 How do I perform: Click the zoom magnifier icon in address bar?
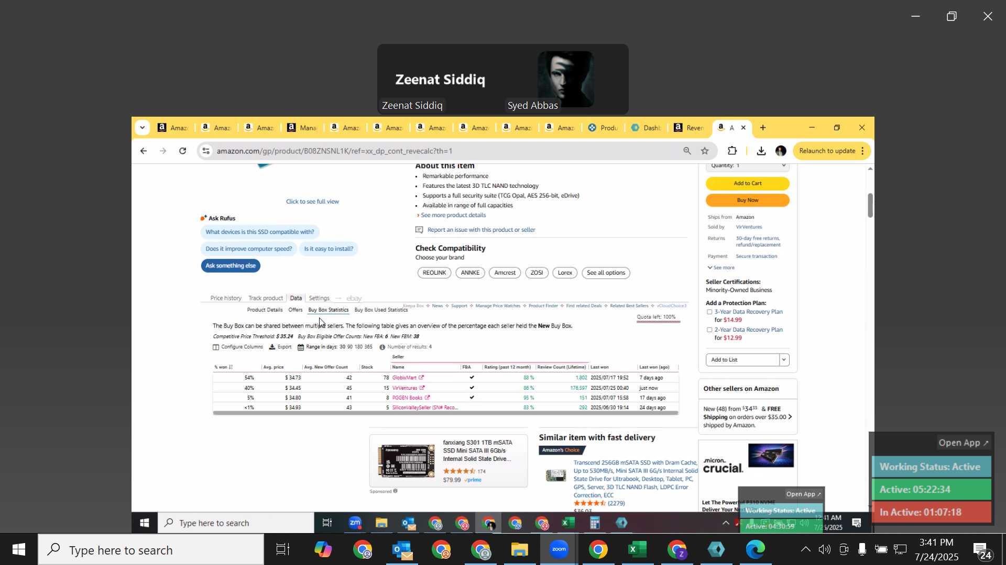tap(687, 151)
